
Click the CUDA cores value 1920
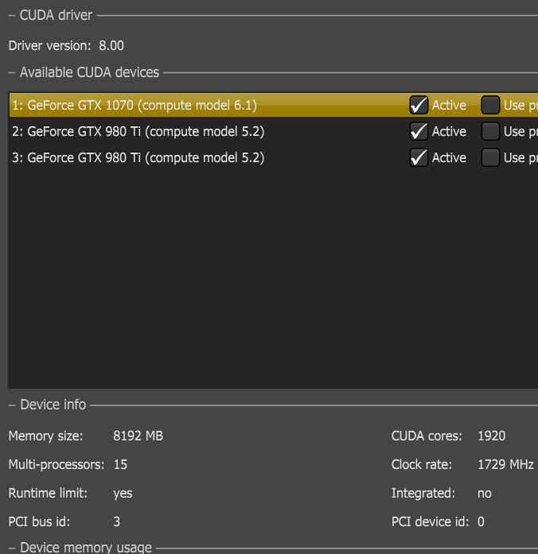coord(491,436)
